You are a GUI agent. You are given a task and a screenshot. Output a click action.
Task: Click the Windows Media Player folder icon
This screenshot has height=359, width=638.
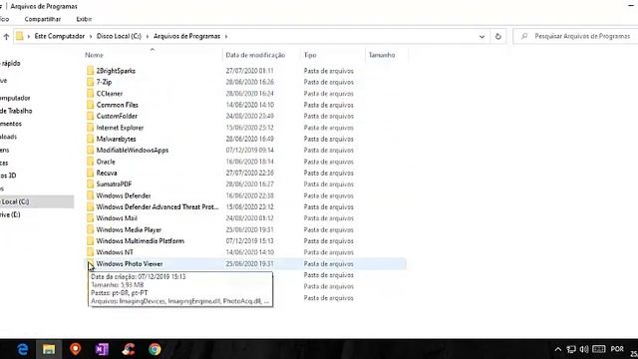pos(90,229)
